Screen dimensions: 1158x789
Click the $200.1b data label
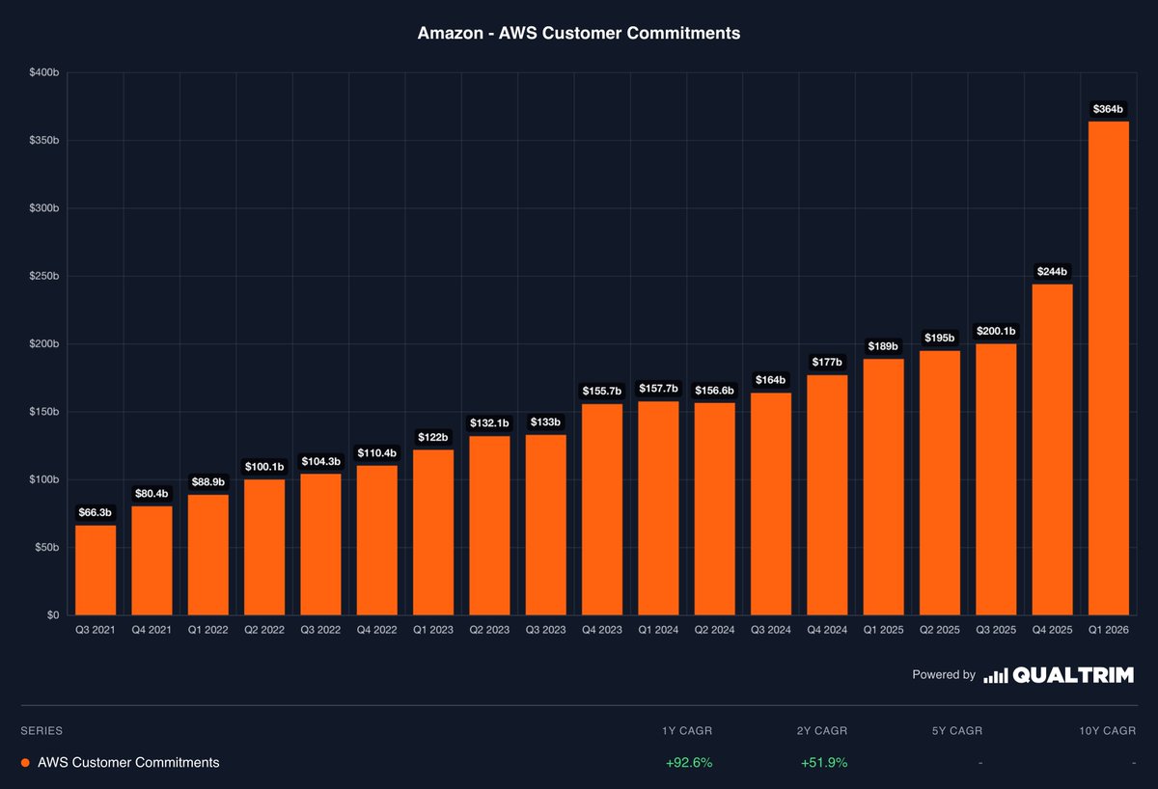click(x=995, y=332)
